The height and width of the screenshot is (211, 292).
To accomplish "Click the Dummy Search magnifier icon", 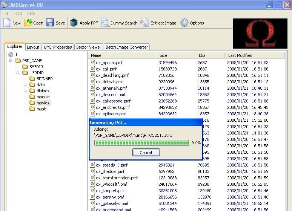I will pyautogui.click(x=105, y=23).
